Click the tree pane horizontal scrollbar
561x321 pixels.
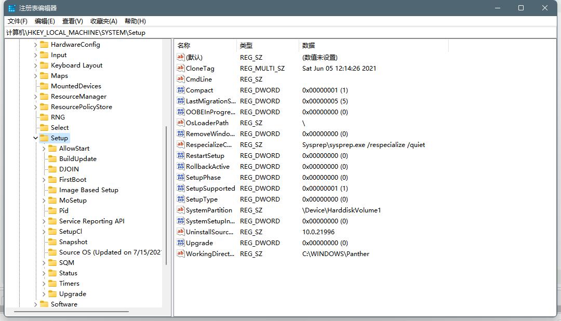(71, 312)
